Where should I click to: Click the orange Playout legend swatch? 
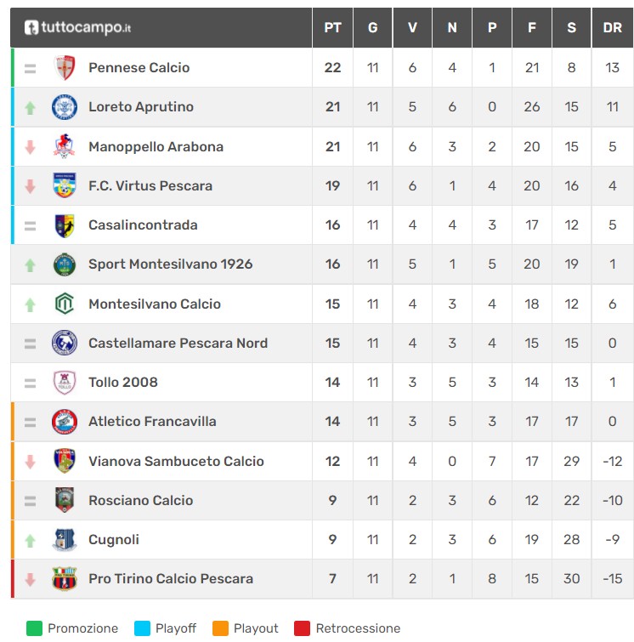pos(220,628)
